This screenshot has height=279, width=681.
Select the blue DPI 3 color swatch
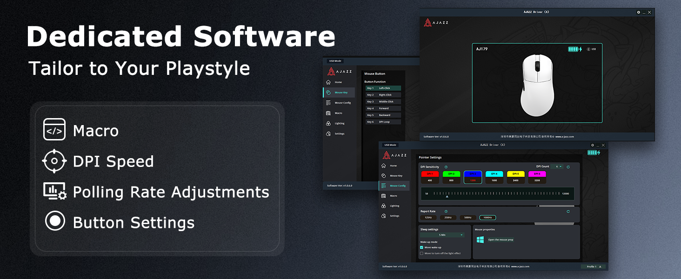pos(473,174)
